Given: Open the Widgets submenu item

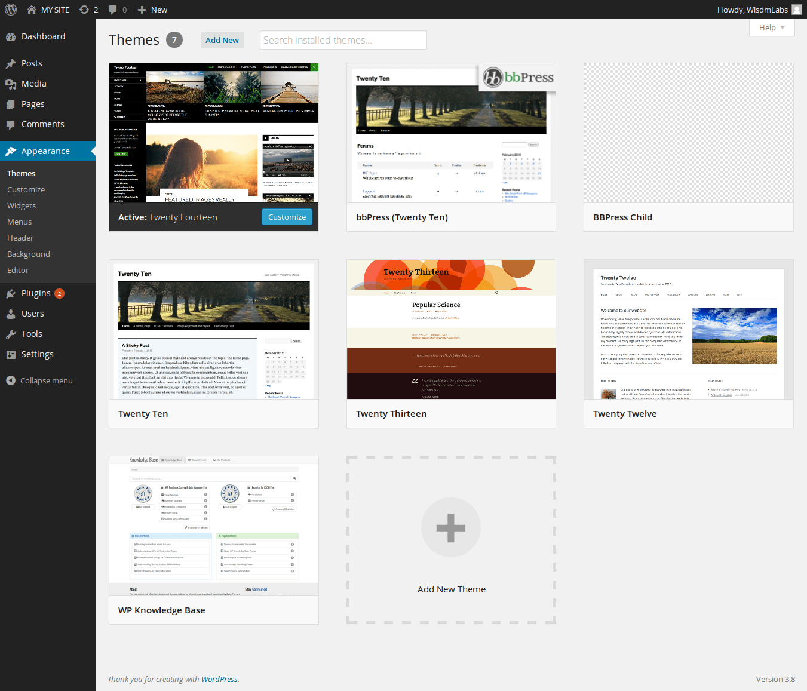Looking at the screenshot, I should [22, 205].
